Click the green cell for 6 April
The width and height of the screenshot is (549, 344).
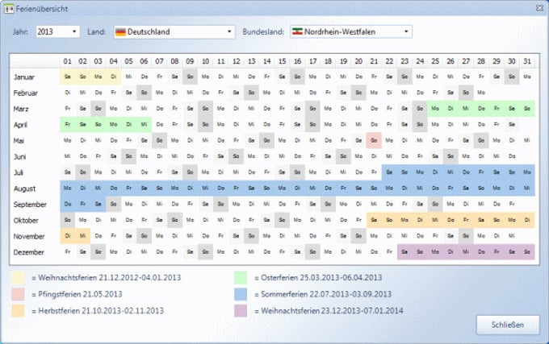click(144, 124)
